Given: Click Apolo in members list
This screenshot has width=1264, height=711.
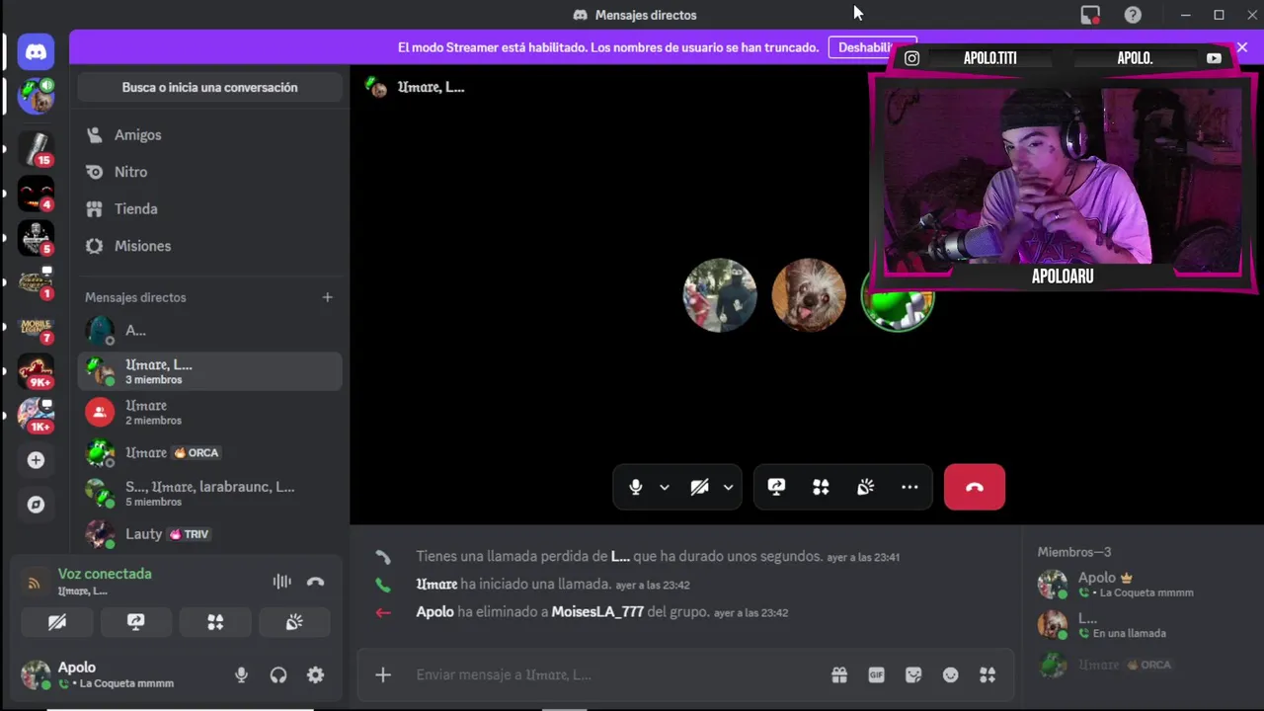Looking at the screenshot, I should (x=1144, y=584).
